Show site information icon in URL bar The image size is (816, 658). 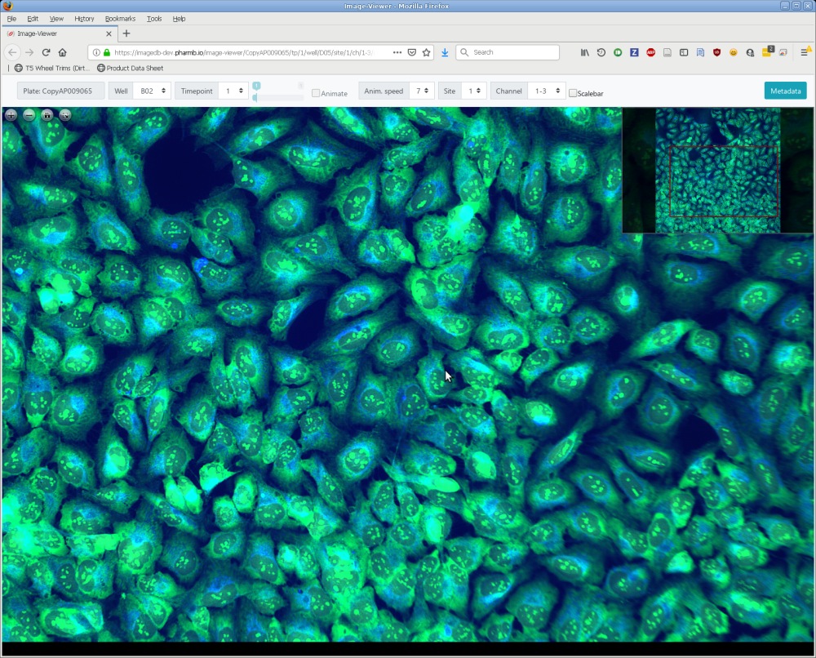[96, 52]
